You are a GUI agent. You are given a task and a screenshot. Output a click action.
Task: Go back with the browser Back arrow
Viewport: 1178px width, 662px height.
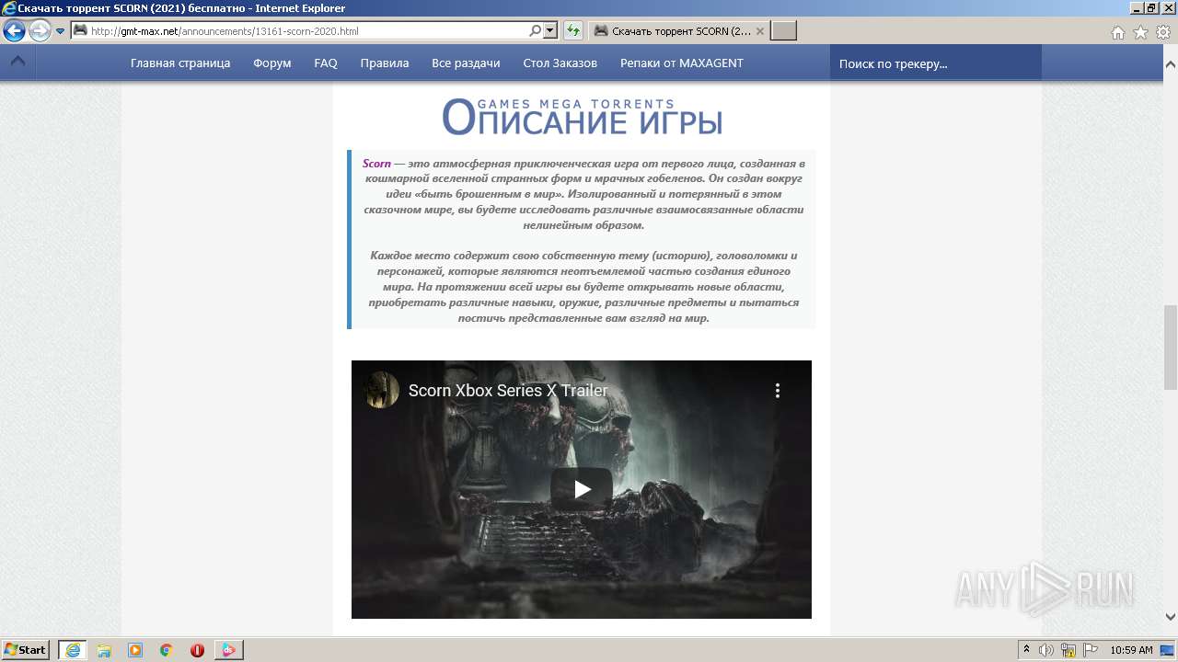(x=15, y=31)
